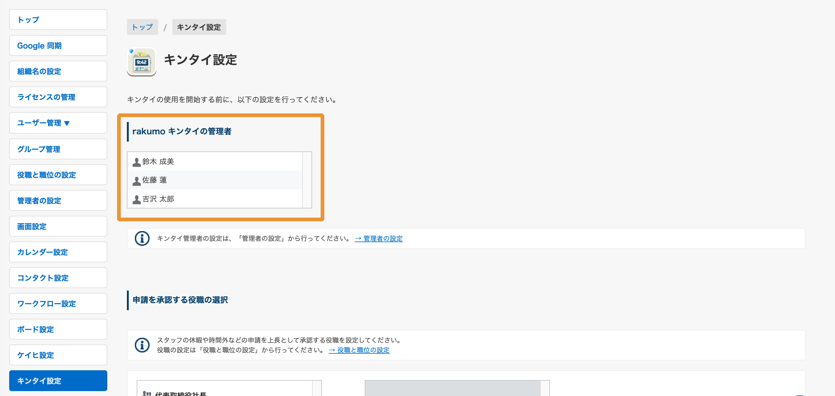Open ライセンスの管理 page
Screen dimensions: 835x396
pos(58,97)
